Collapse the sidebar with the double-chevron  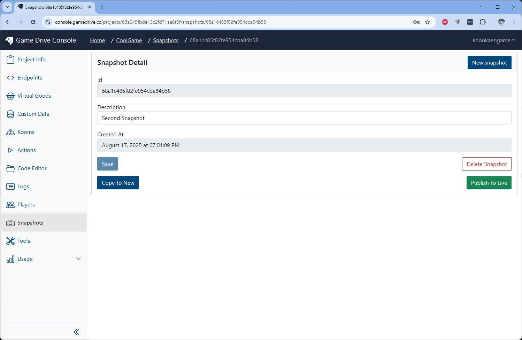[77, 332]
